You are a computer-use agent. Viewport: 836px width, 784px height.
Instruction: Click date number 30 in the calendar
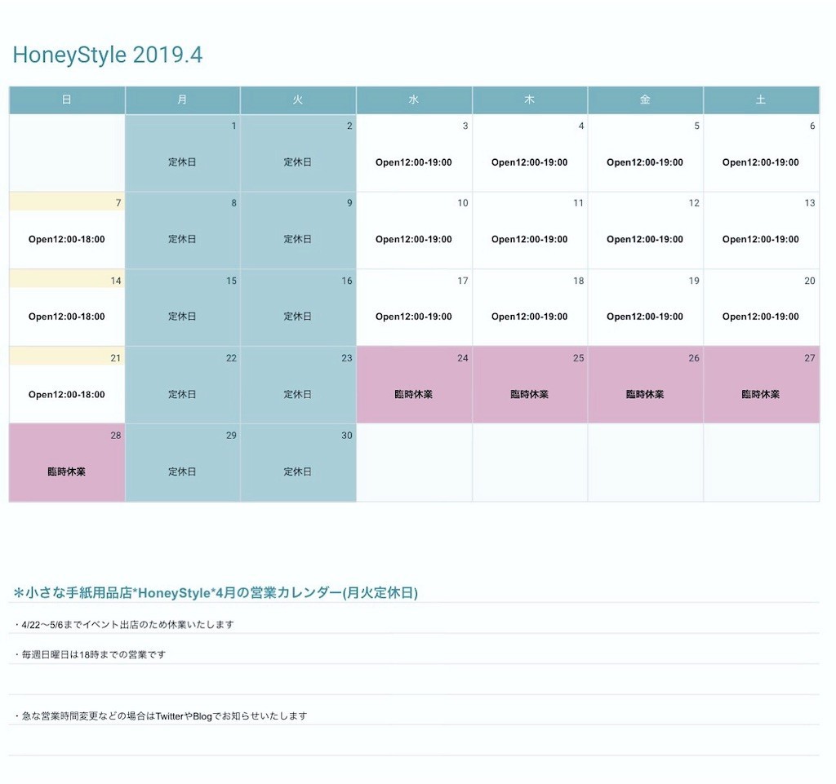pos(347,436)
